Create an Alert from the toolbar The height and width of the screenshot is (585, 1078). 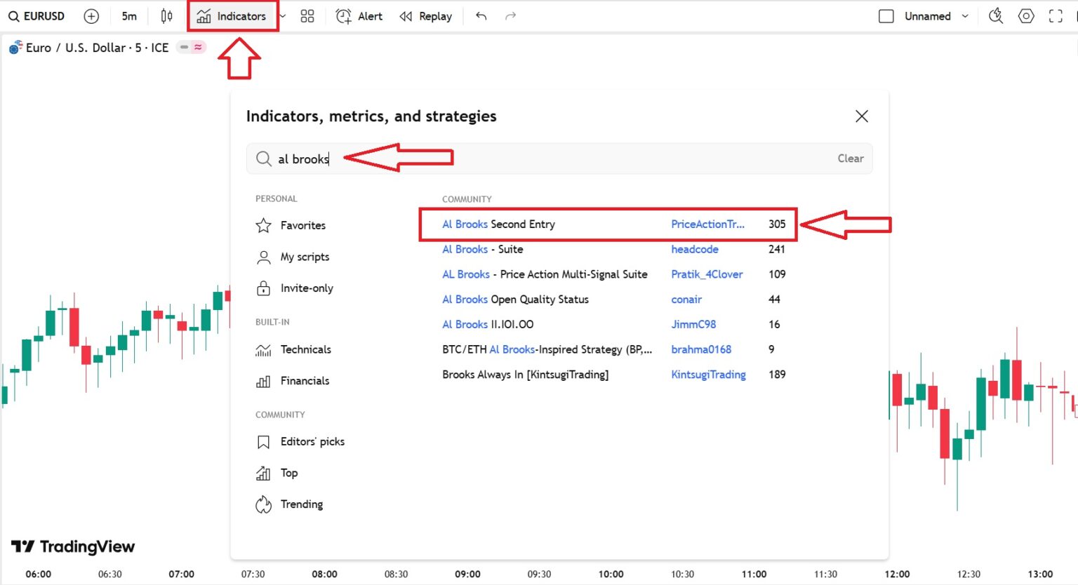pos(359,16)
